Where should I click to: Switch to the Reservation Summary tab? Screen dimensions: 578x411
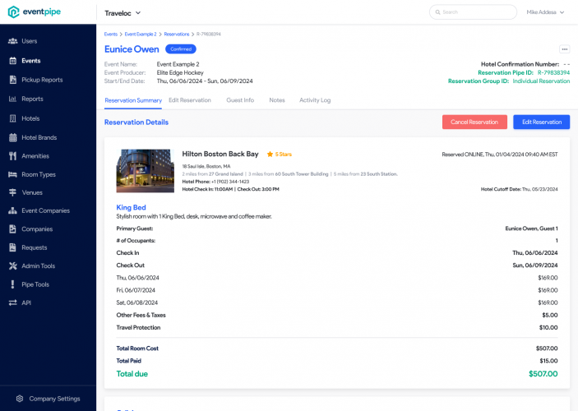(x=133, y=100)
